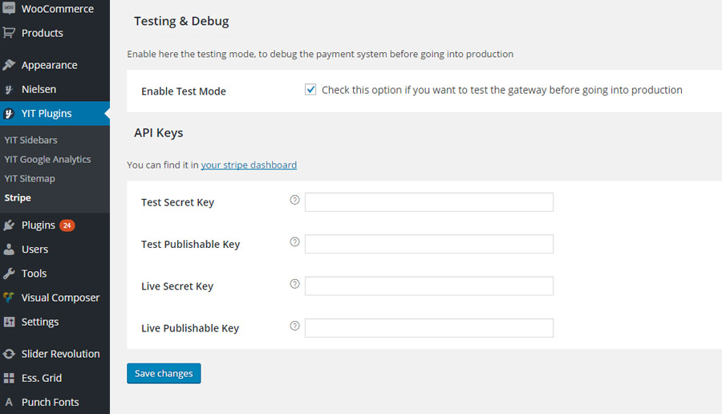
Task: Click the Testing & Debug heading
Action: click(x=181, y=21)
